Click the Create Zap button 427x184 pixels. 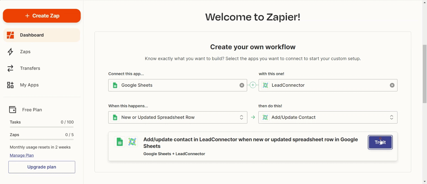[42, 16]
